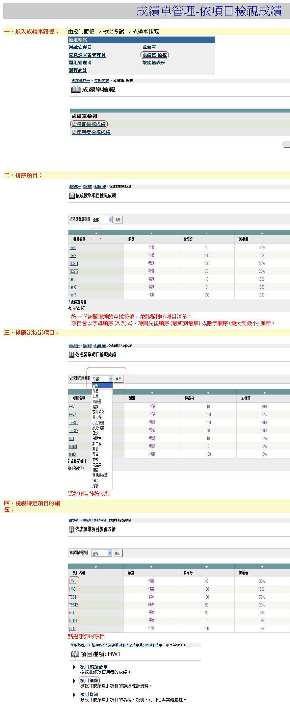Open the 效能儀表板 link
The height and width of the screenshot is (720, 290).
click(x=154, y=63)
